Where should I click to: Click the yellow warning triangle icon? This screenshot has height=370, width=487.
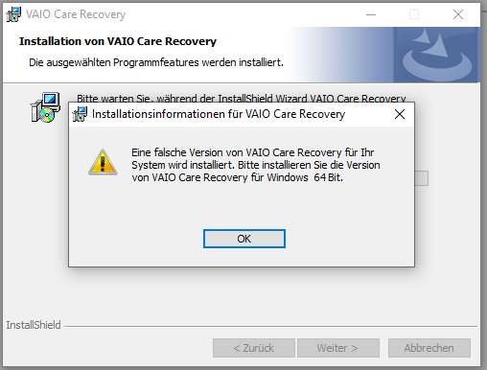coord(103,162)
